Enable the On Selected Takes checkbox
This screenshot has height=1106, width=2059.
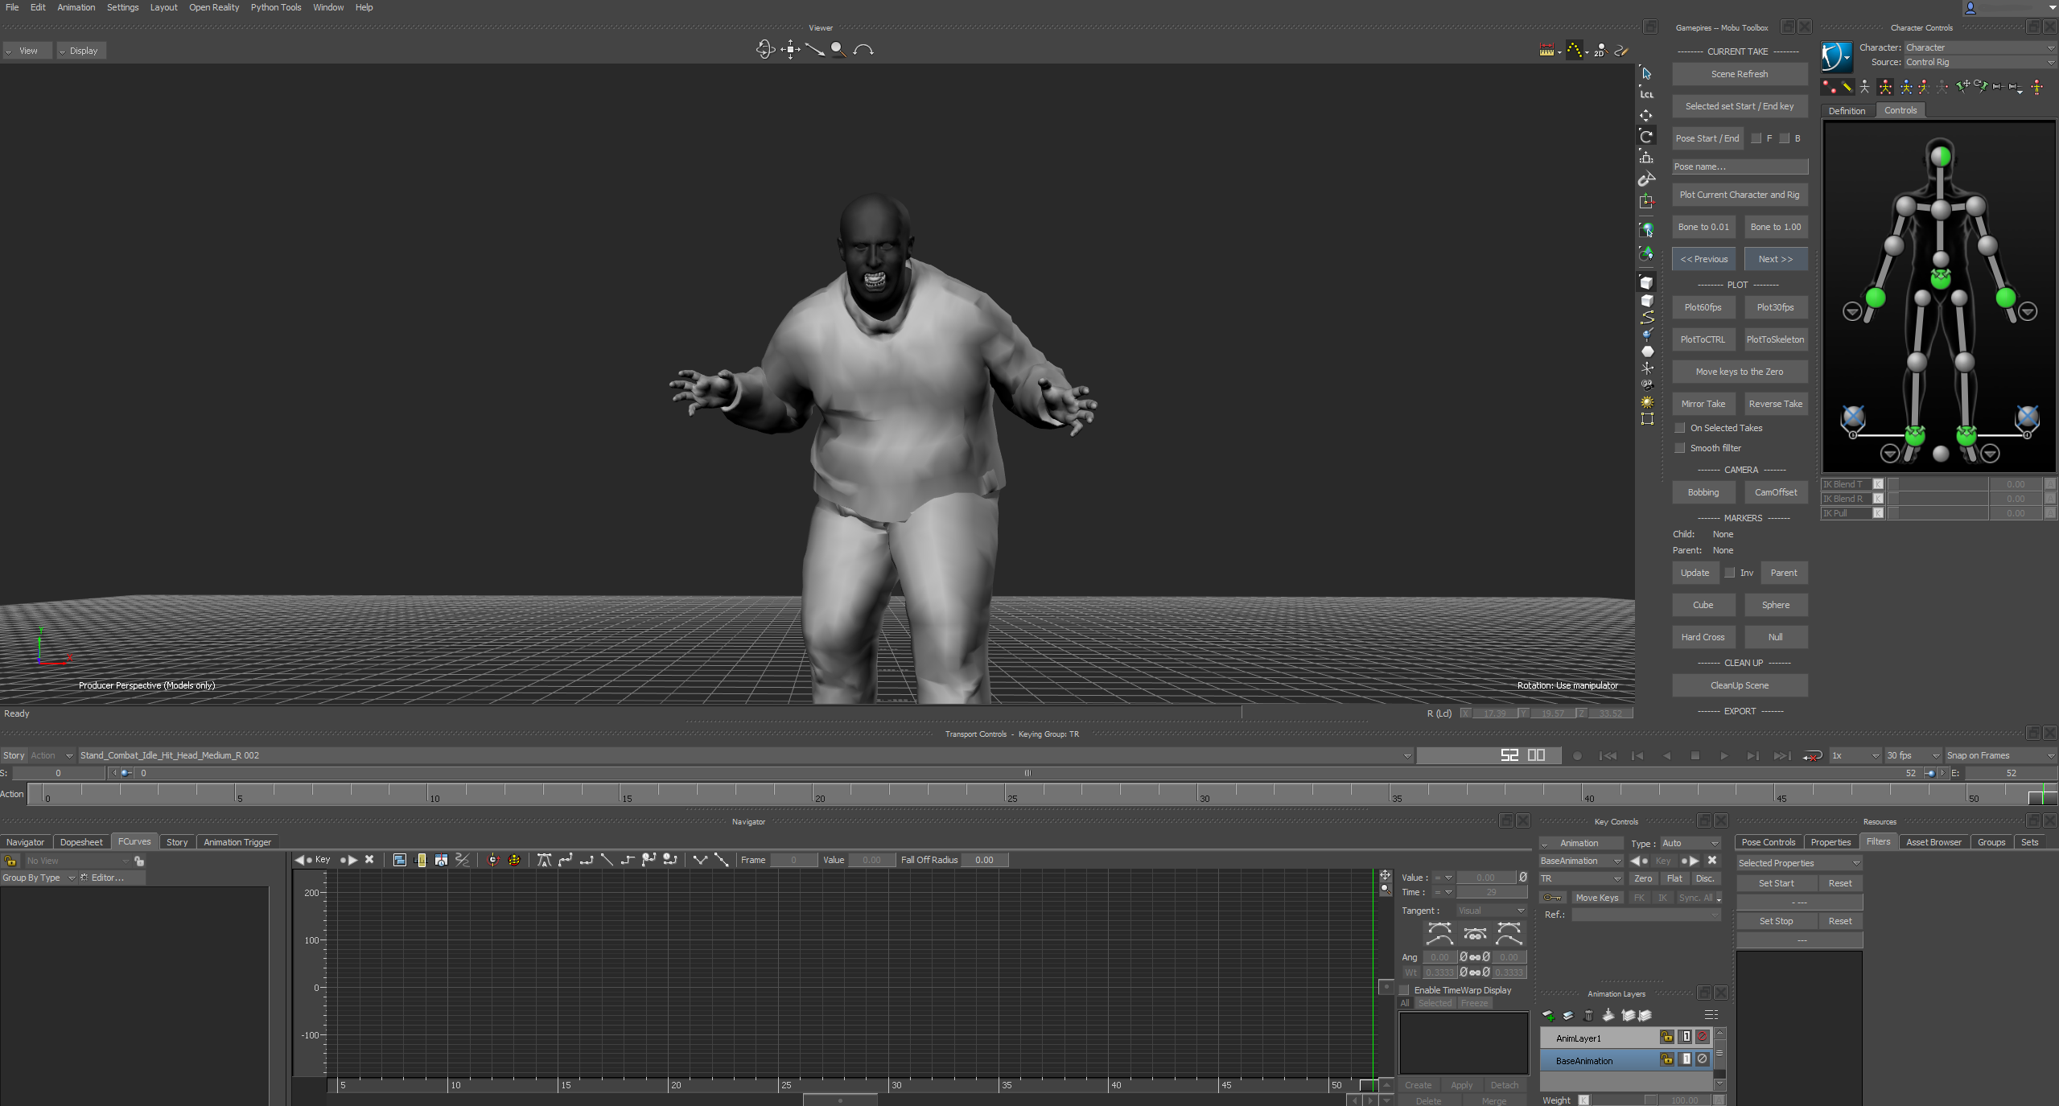point(1680,428)
